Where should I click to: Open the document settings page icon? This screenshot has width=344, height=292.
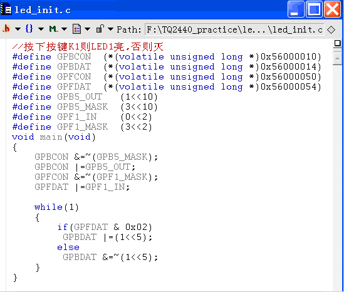[x=77, y=29]
